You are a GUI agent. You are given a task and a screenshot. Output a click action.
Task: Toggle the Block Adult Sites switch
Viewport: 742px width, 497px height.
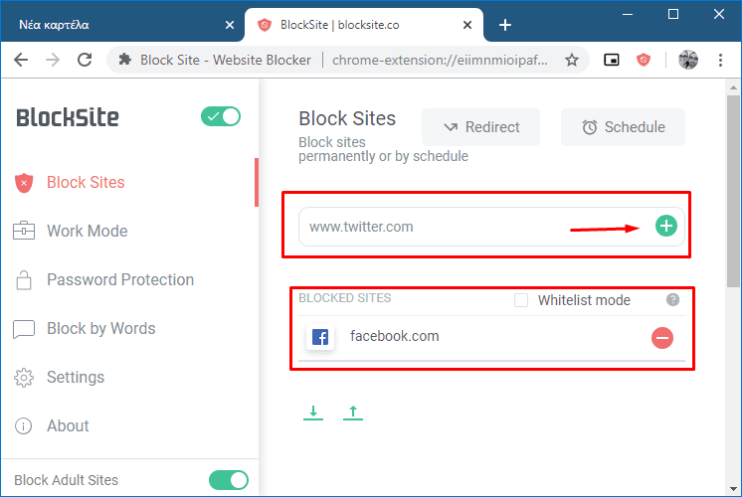click(x=229, y=480)
